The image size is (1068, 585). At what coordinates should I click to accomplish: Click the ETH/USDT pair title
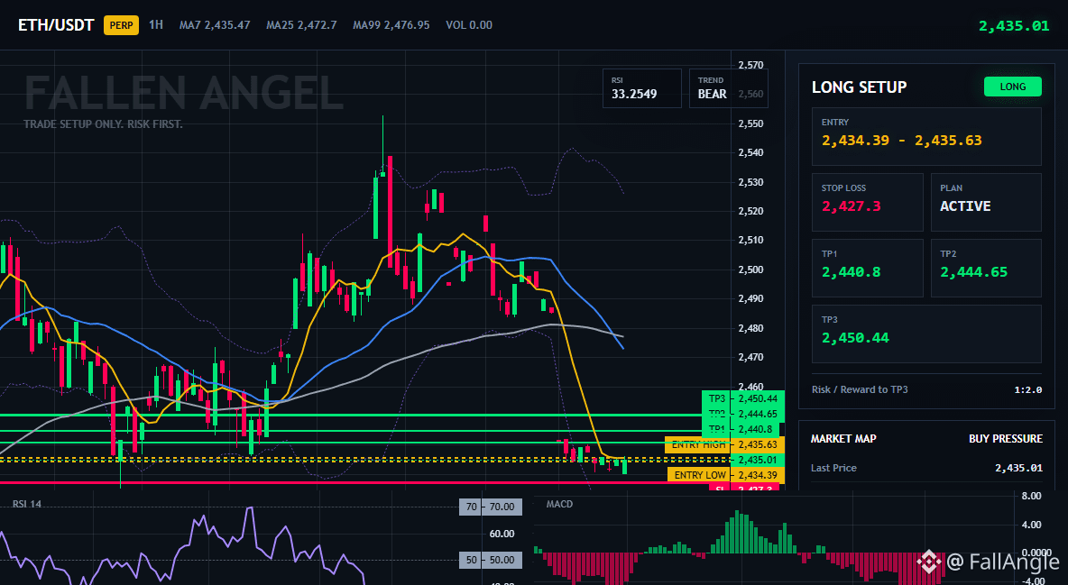(x=56, y=25)
